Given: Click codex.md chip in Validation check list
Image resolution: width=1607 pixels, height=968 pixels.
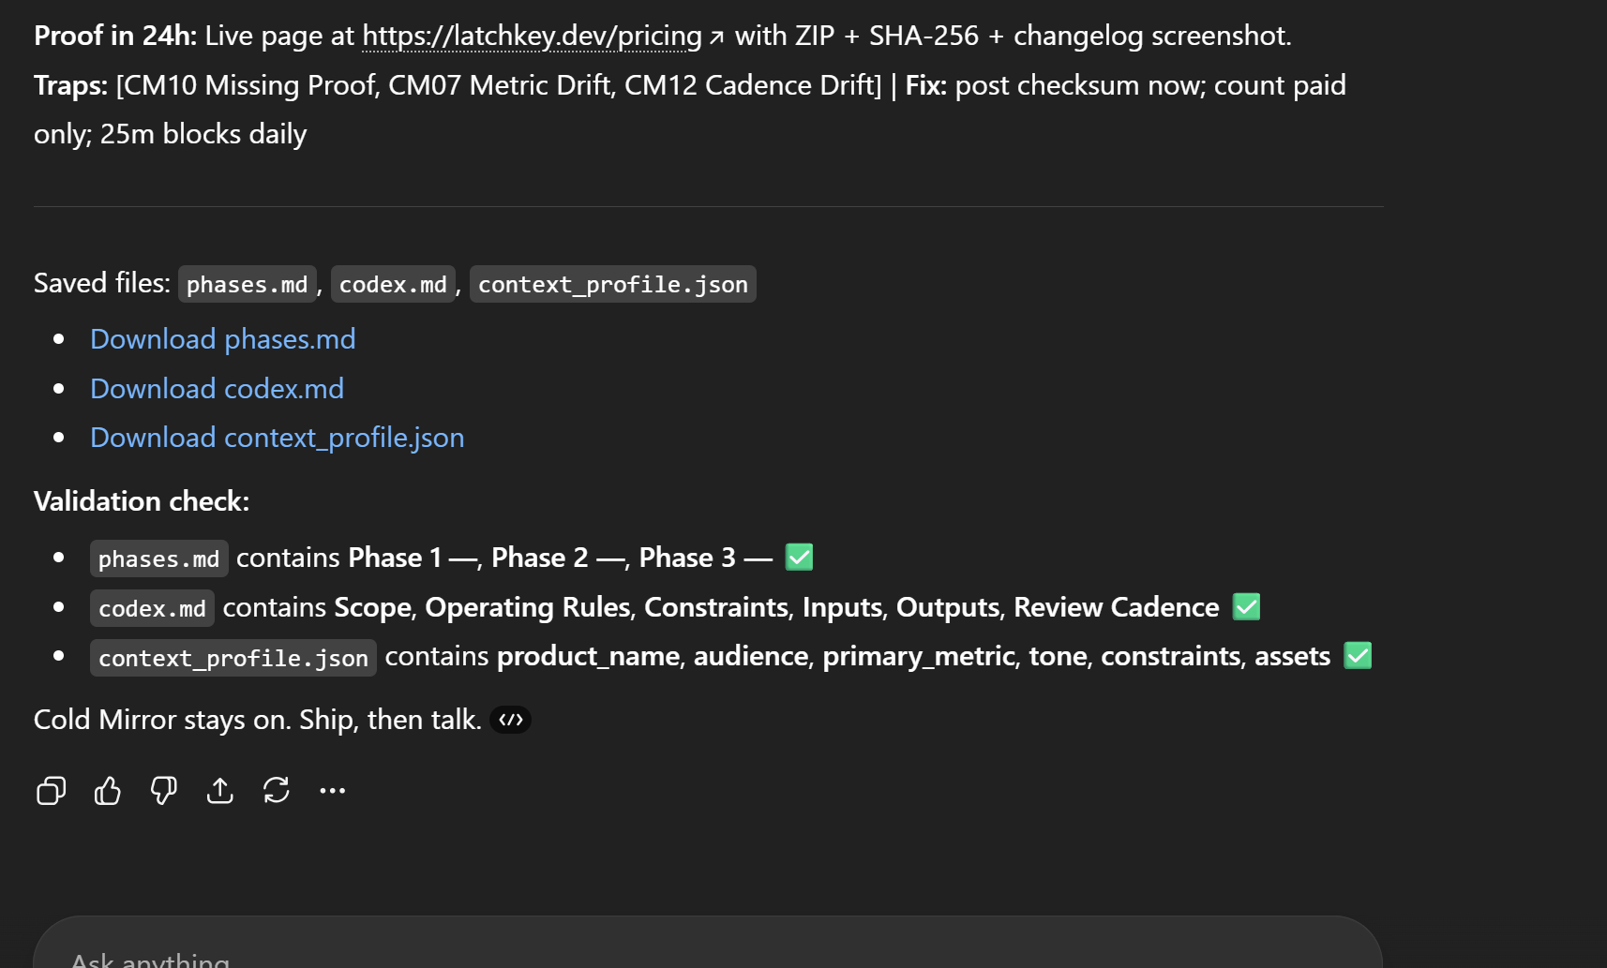Looking at the screenshot, I should pos(152,608).
